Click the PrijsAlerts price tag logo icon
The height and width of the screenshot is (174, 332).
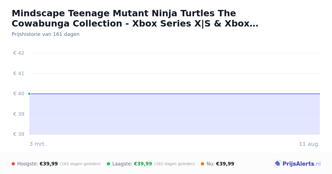(x=277, y=164)
